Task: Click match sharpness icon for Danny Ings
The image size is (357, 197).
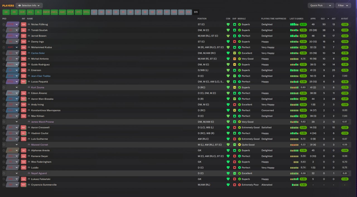Action: click(x=235, y=42)
